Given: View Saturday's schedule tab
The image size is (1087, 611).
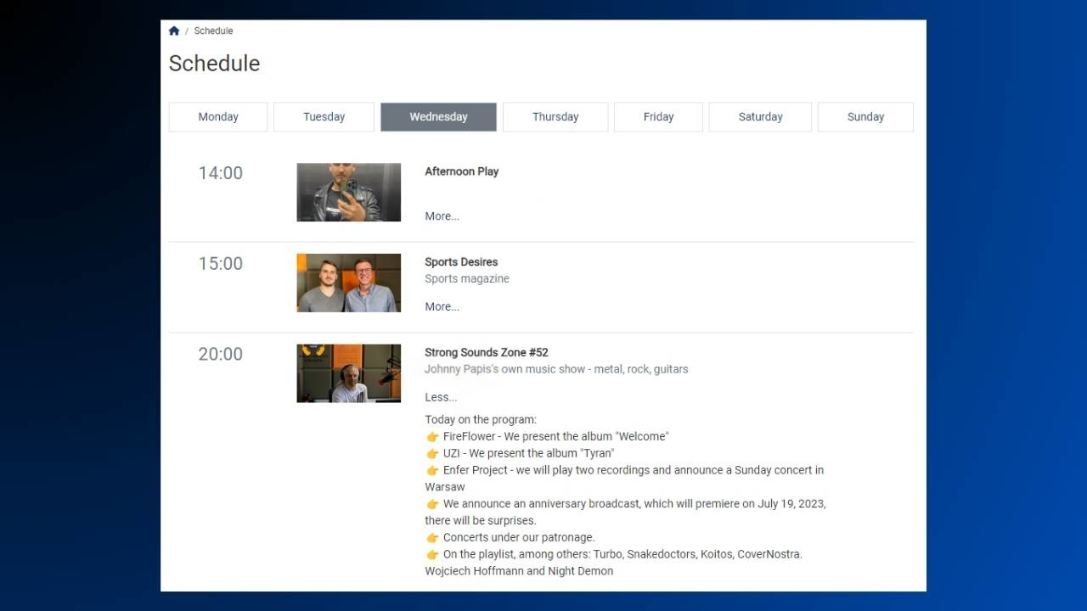Looking at the screenshot, I should click(x=760, y=117).
